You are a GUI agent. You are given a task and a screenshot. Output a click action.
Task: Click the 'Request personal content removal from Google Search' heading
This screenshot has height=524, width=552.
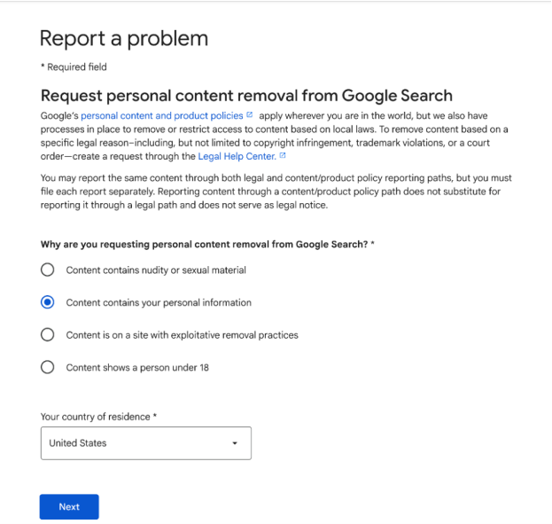click(246, 96)
